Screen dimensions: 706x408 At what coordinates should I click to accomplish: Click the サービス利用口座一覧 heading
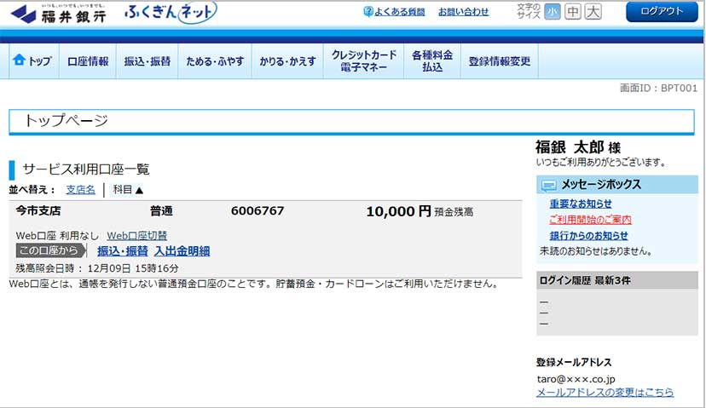(x=86, y=170)
